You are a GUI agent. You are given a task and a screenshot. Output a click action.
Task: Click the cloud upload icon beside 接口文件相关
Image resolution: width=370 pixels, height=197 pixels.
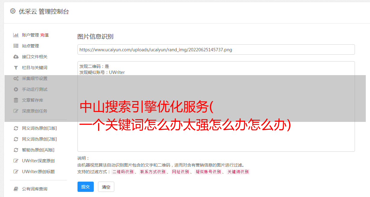tap(16, 57)
